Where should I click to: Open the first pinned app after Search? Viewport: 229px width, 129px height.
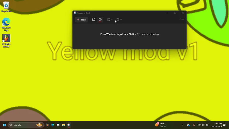coord(48,125)
